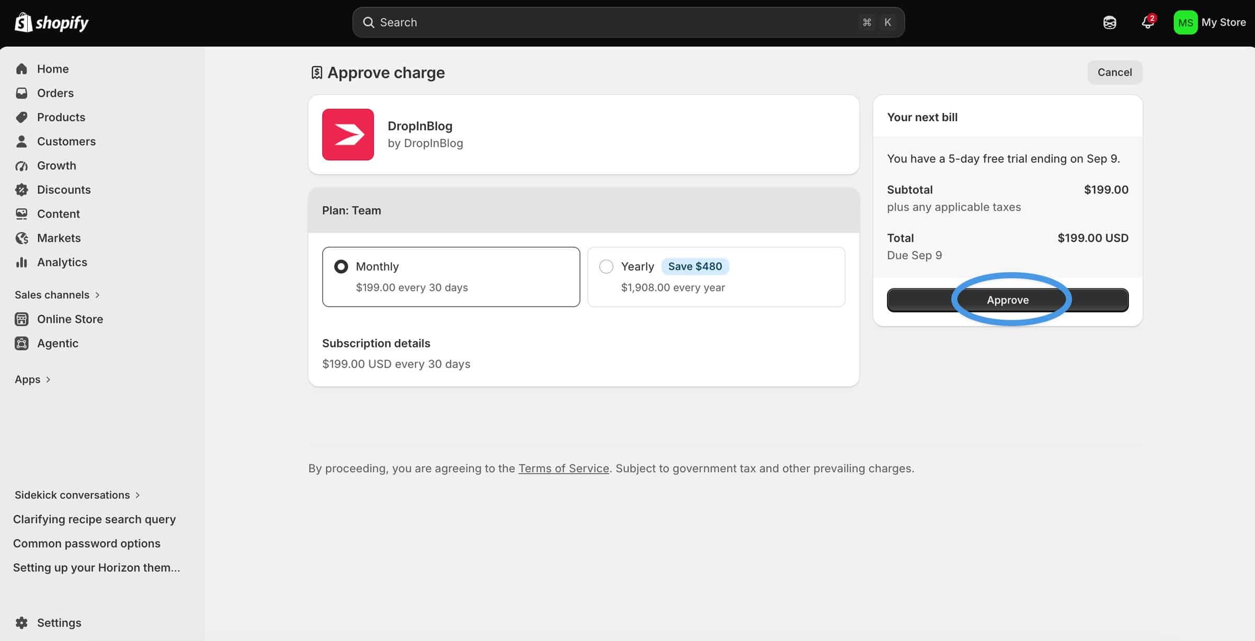Click the Content image icon
This screenshot has height=641, width=1255.
click(21, 214)
